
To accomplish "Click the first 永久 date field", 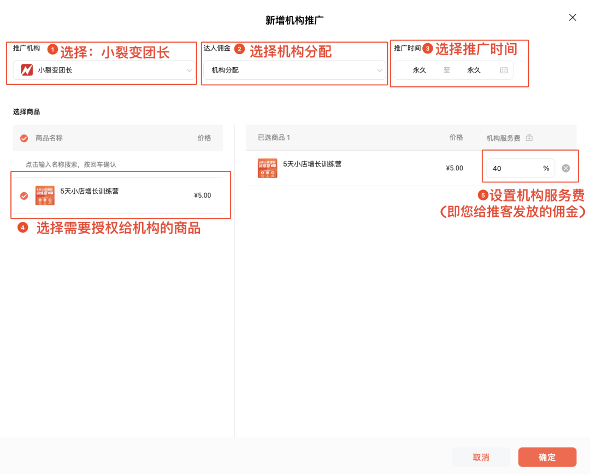I will pos(420,70).
